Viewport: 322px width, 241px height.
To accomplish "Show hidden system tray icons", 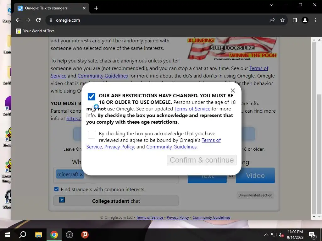I will tap(266, 235).
